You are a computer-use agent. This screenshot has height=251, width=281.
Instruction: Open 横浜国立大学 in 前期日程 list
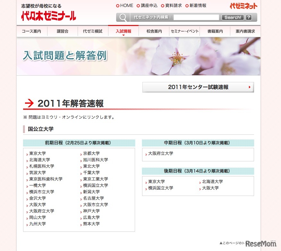click(x=96, y=185)
